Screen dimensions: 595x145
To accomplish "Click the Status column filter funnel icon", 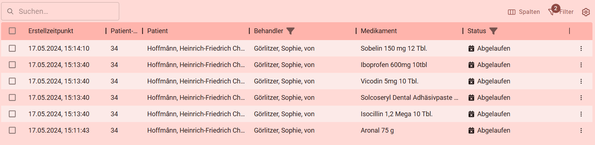I will [x=493, y=31].
